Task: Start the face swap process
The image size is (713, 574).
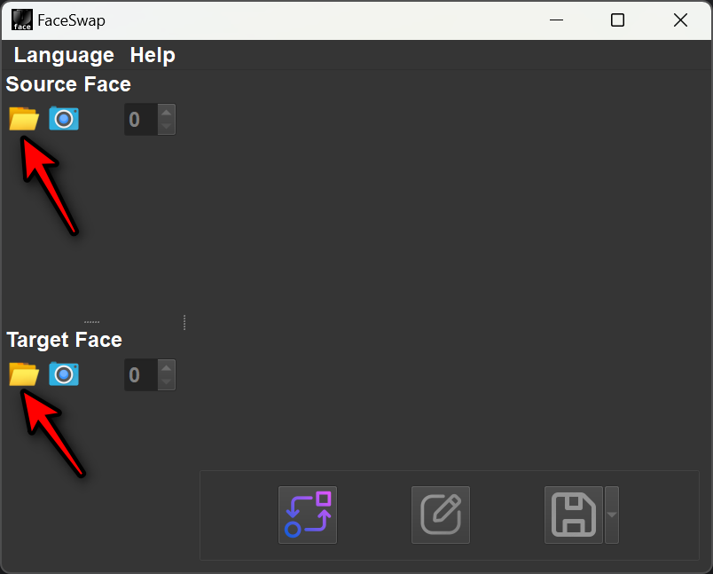Action: click(x=308, y=515)
